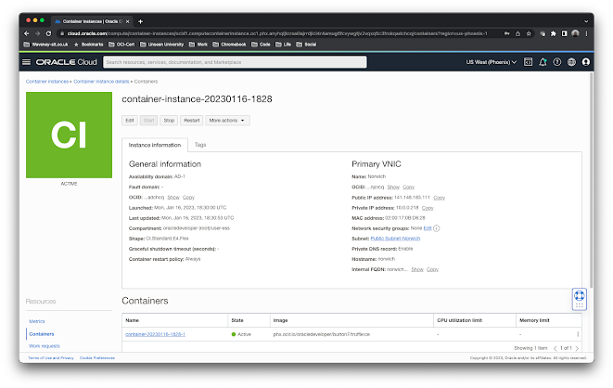Open Terms of Use and Privacy link
This screenshot has width=613, height=388.
[x=51, y=358]
